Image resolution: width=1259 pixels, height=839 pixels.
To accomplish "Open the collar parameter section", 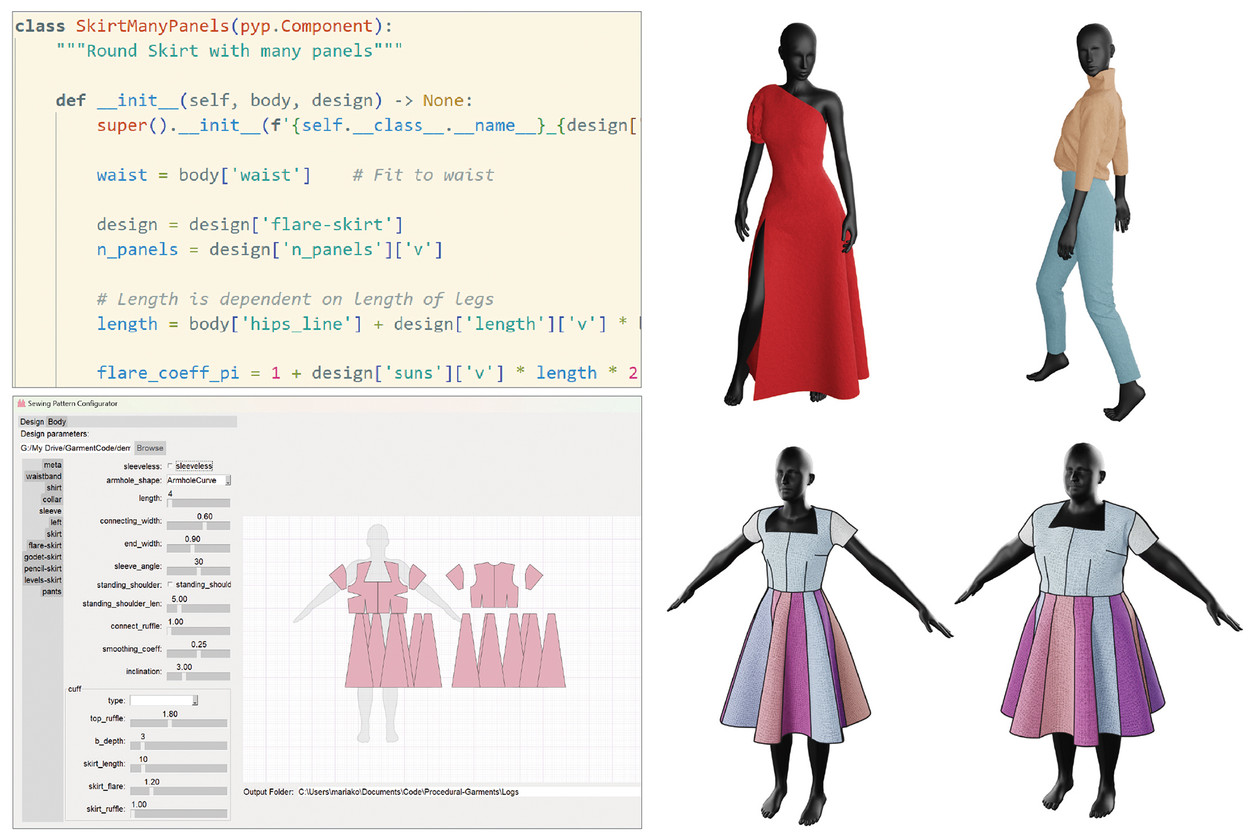I will click(52, 499).
